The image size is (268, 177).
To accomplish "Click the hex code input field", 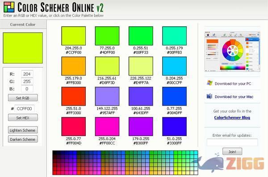I will (x=25, y=108).
